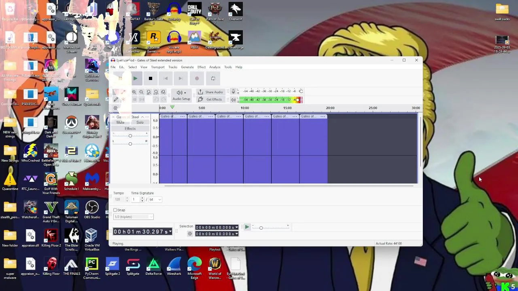The width and height of the screenshot is (518, 291).
Task: Open the swill sucks folder
Action: pyautogui.click(x=502, y=12)
